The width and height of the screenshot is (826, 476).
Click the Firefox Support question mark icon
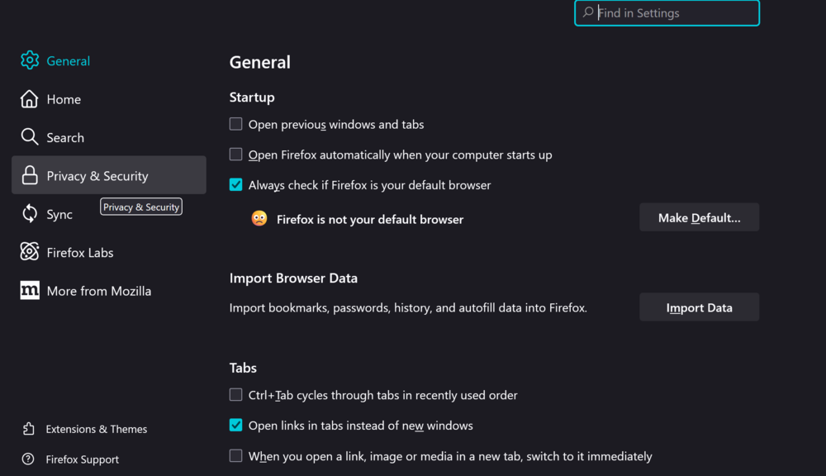pyautogui.click(x=28, y=459)
